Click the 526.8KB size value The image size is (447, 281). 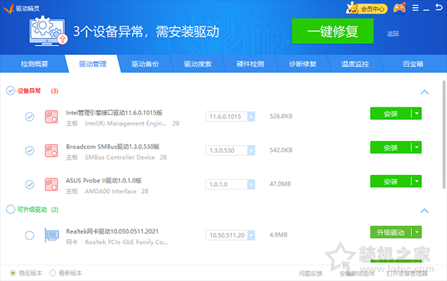coord(281,116)
